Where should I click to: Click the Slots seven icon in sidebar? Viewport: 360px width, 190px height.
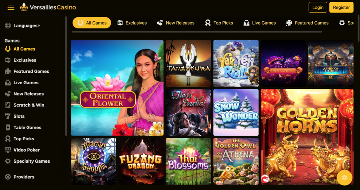click(x=8, y=116)
